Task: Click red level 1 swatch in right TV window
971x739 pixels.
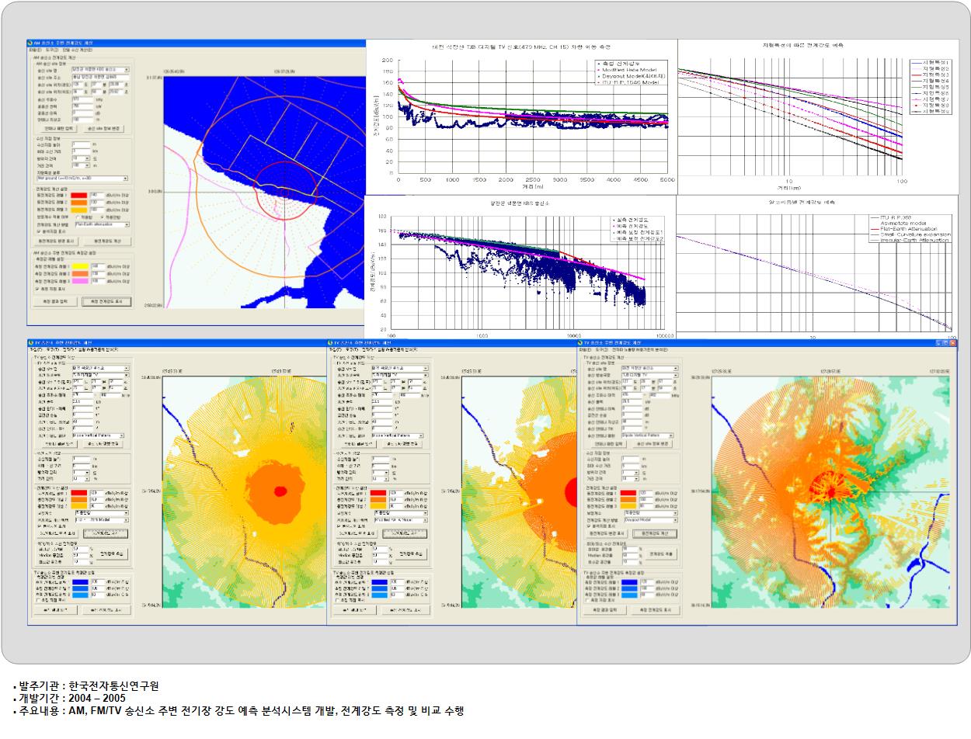Action: pyautogui.click(x=628, y=493)
